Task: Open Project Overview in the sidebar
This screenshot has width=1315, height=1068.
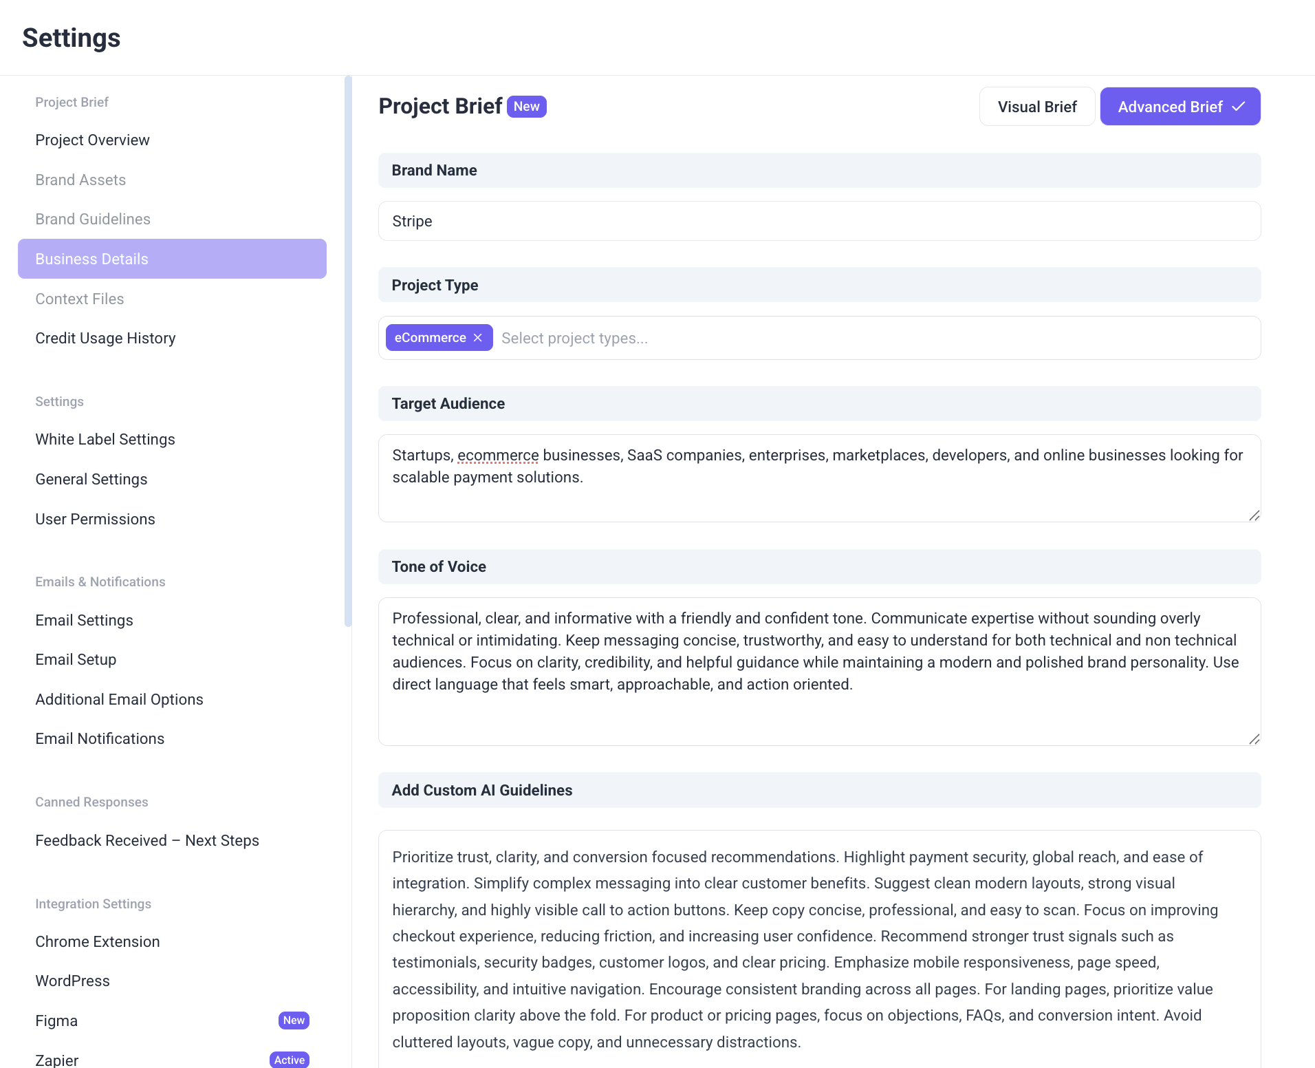Action: tap(92, 140)
